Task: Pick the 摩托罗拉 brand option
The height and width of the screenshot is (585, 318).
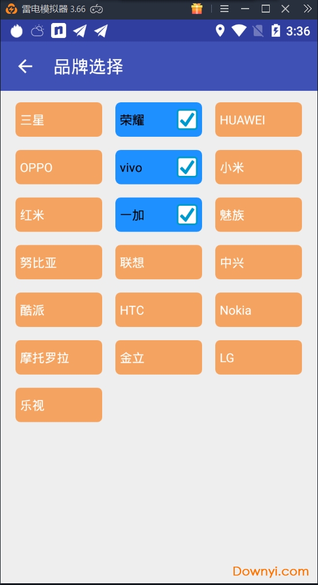Action: point(59,357)
